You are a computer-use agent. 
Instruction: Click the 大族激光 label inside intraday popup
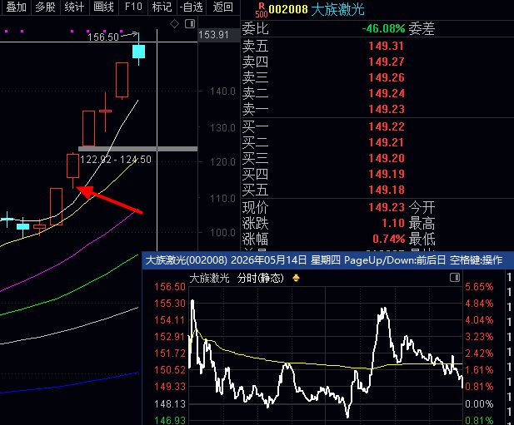click(x=209, y=278)
